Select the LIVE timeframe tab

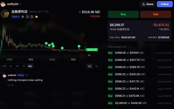click(4, 66)
